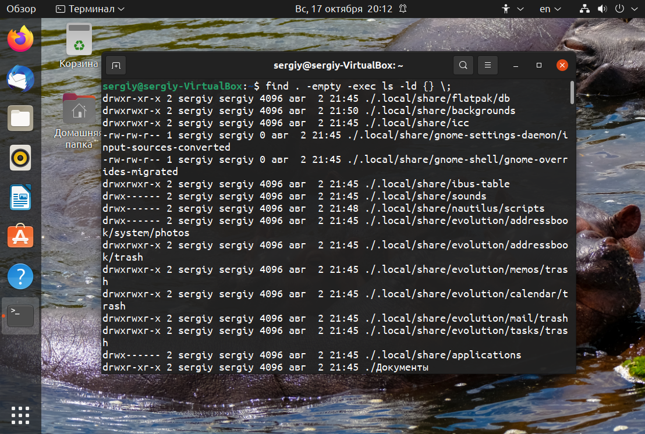Screen dimensions: 645x434
Task: Open the Обзор activities overview
Action: tap(22, 9)
